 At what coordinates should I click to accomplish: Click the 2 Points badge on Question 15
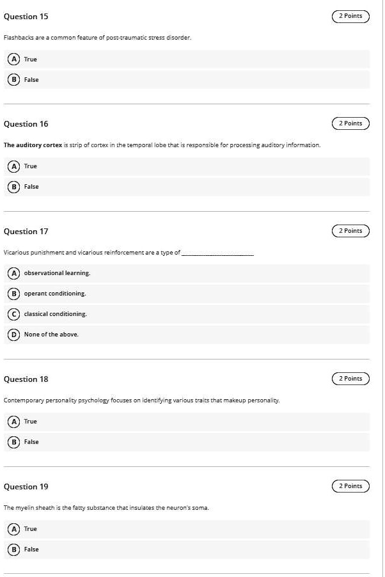350,16
